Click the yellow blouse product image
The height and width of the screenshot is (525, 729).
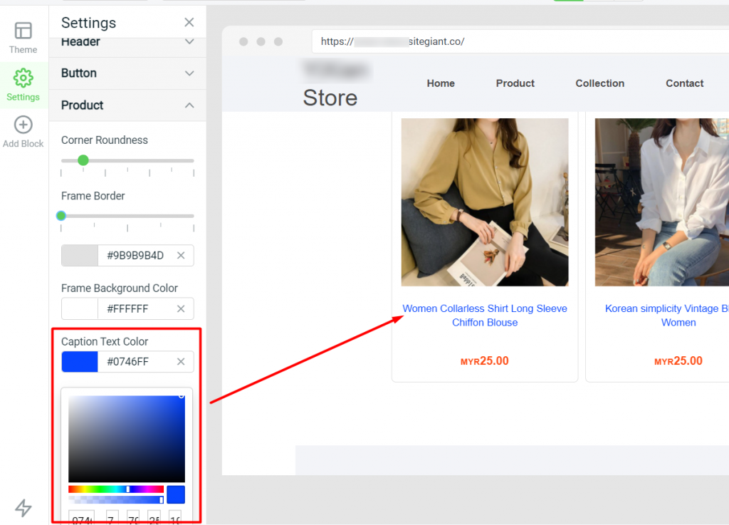[484, 202]
